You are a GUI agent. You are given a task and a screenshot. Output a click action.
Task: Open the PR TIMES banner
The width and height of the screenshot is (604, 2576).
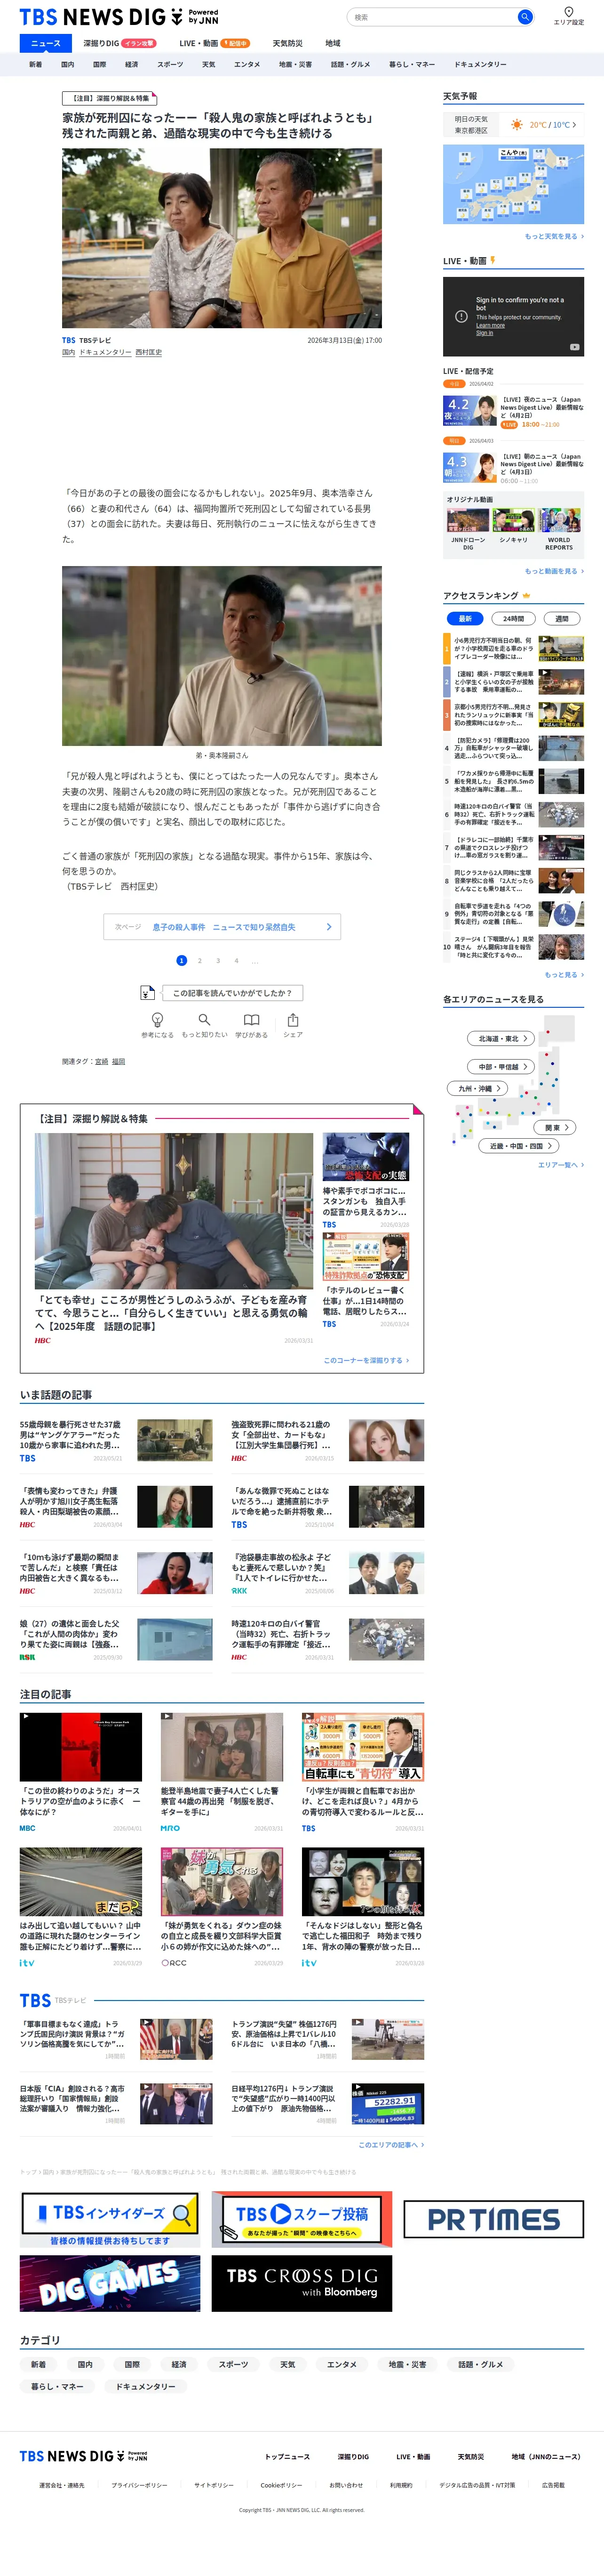tap(493, 2219)
